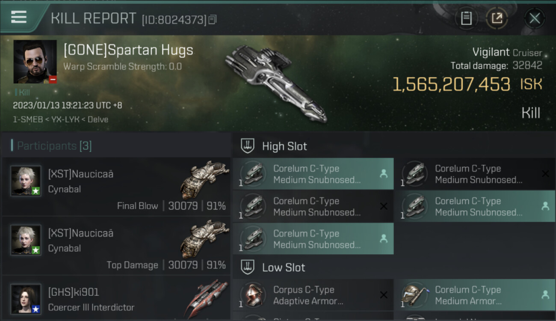Screen dimensions: 556x321
Task: Click the clipboard report icon
Action: (466, 18)
